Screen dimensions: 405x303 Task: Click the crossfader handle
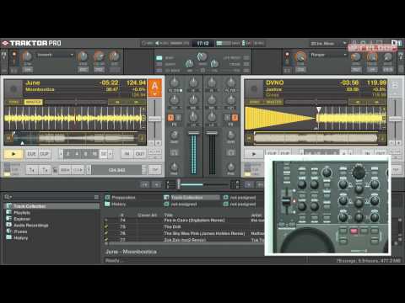[x=178, y=184]
